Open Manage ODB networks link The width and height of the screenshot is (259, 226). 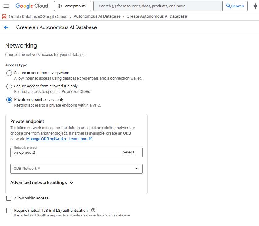pos(46,139)
